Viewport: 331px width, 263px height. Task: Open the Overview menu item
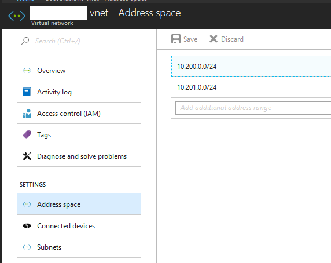point(79,70)
